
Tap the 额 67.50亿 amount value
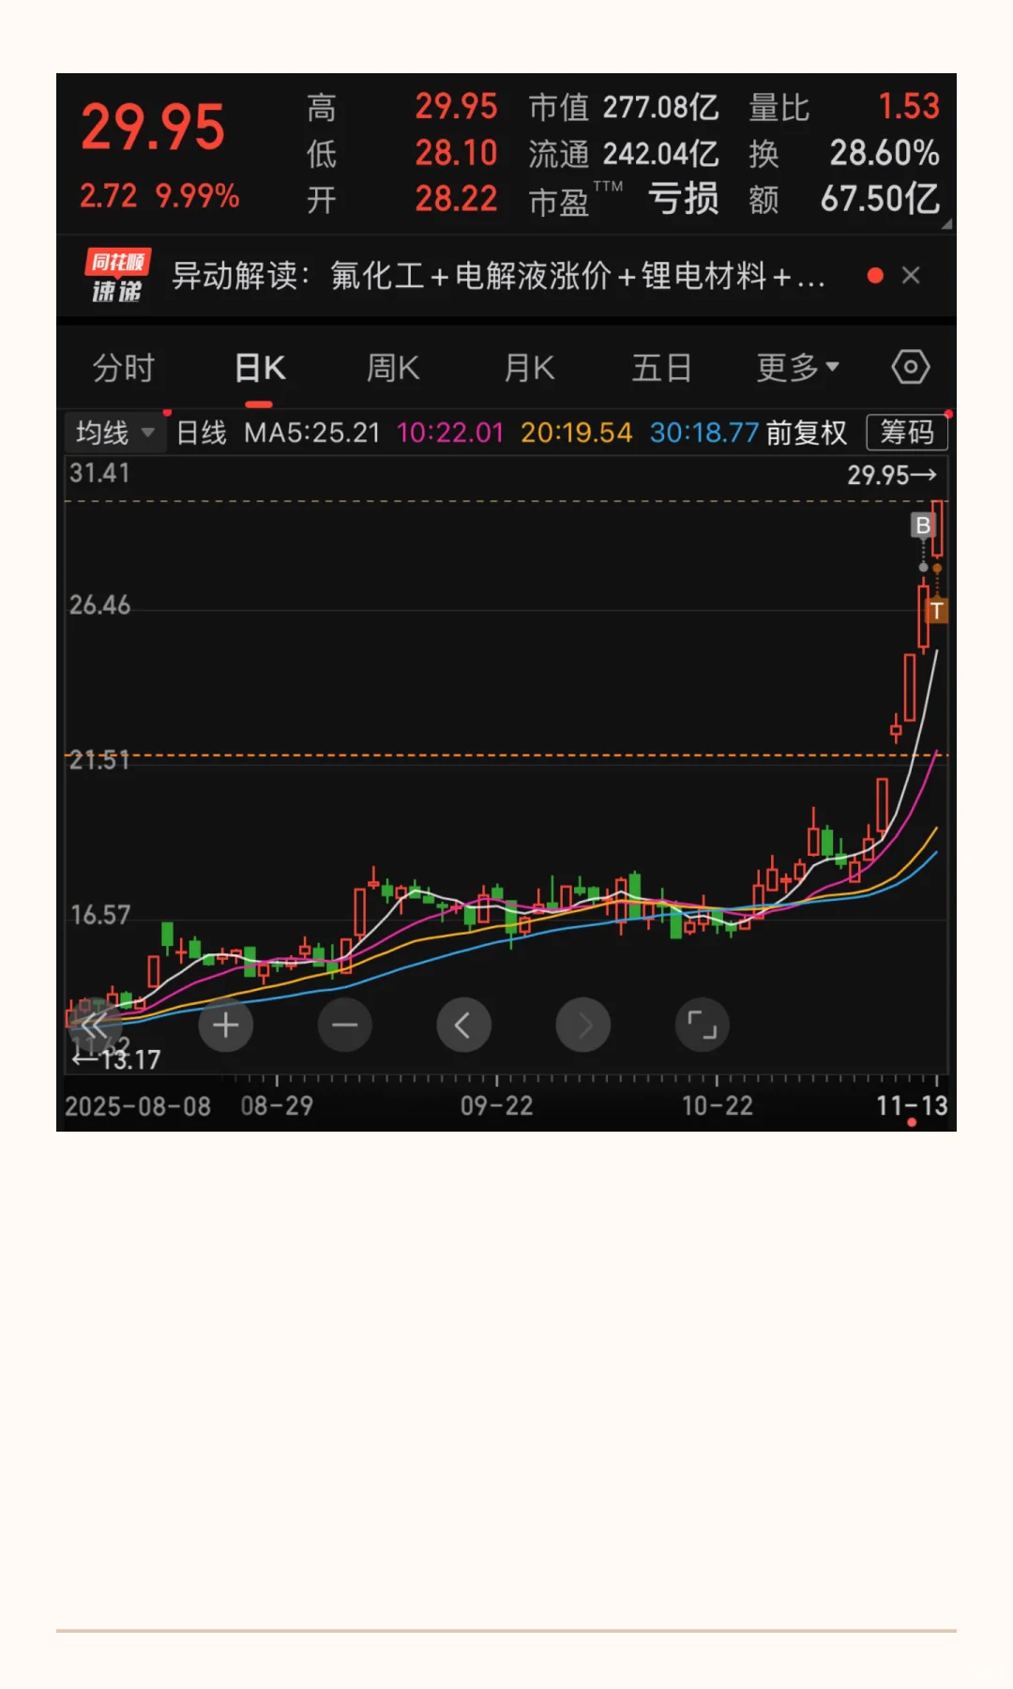click(x=844, y=200)
